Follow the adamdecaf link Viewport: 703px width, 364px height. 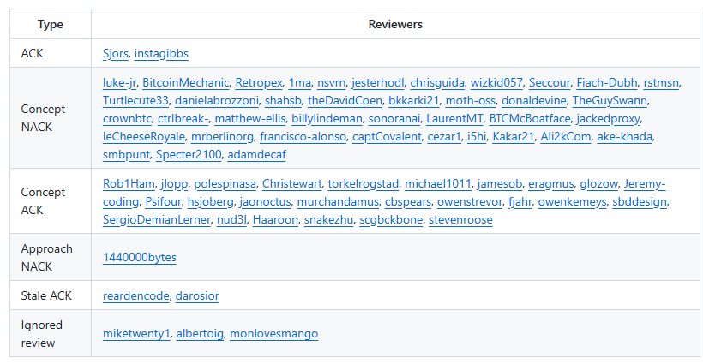pos(257,154)
